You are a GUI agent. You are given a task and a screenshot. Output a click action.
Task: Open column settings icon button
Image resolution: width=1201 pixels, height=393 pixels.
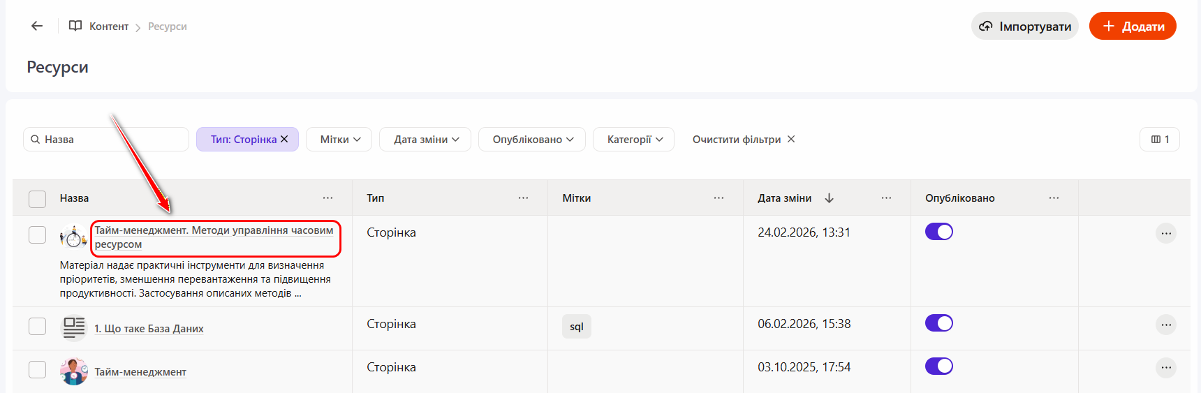(1159, 139)
